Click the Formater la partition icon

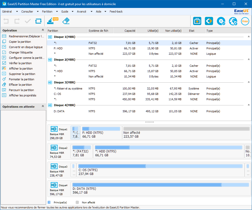click(4, 79)
